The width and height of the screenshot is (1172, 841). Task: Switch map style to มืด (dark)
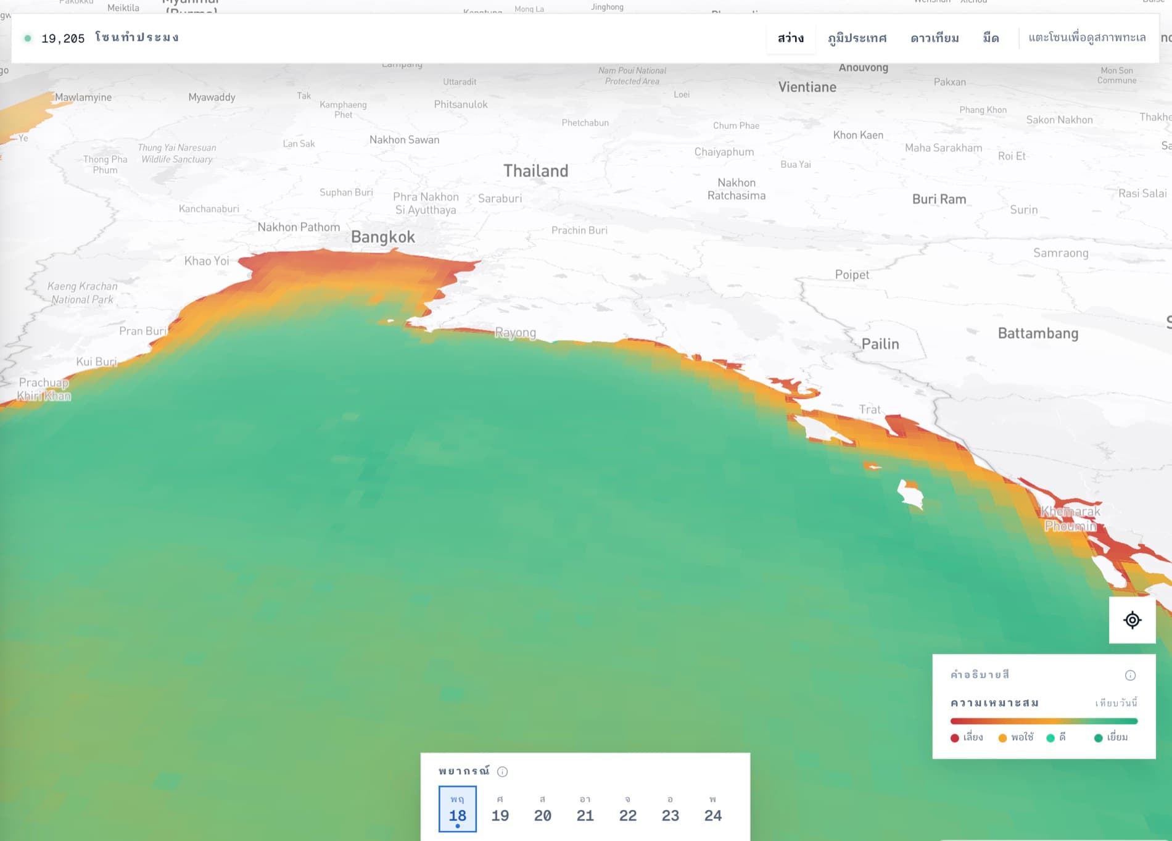991,38
